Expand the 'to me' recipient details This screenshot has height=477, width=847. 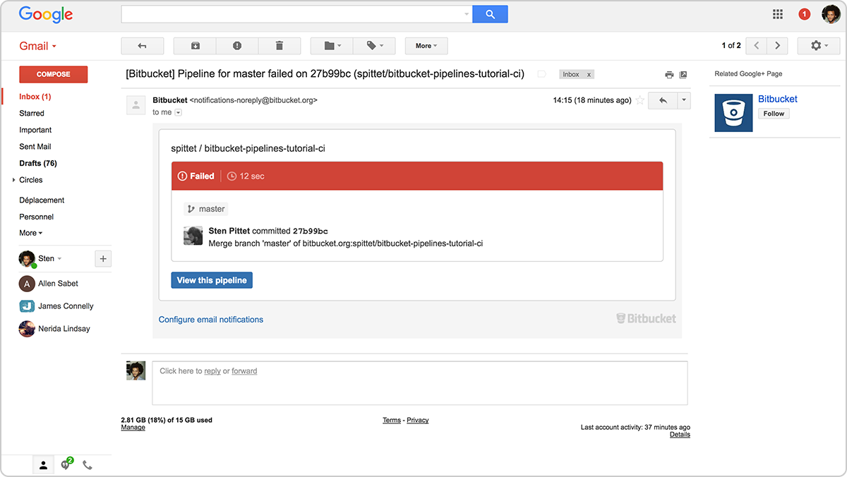click(178, 111)
